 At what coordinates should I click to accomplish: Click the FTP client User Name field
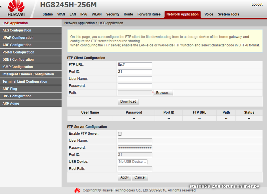tap(135, 79)
